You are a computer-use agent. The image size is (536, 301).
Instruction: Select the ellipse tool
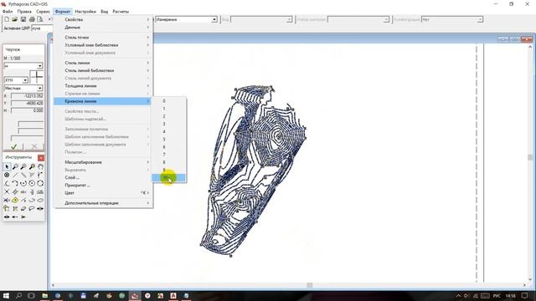[40, 200]
